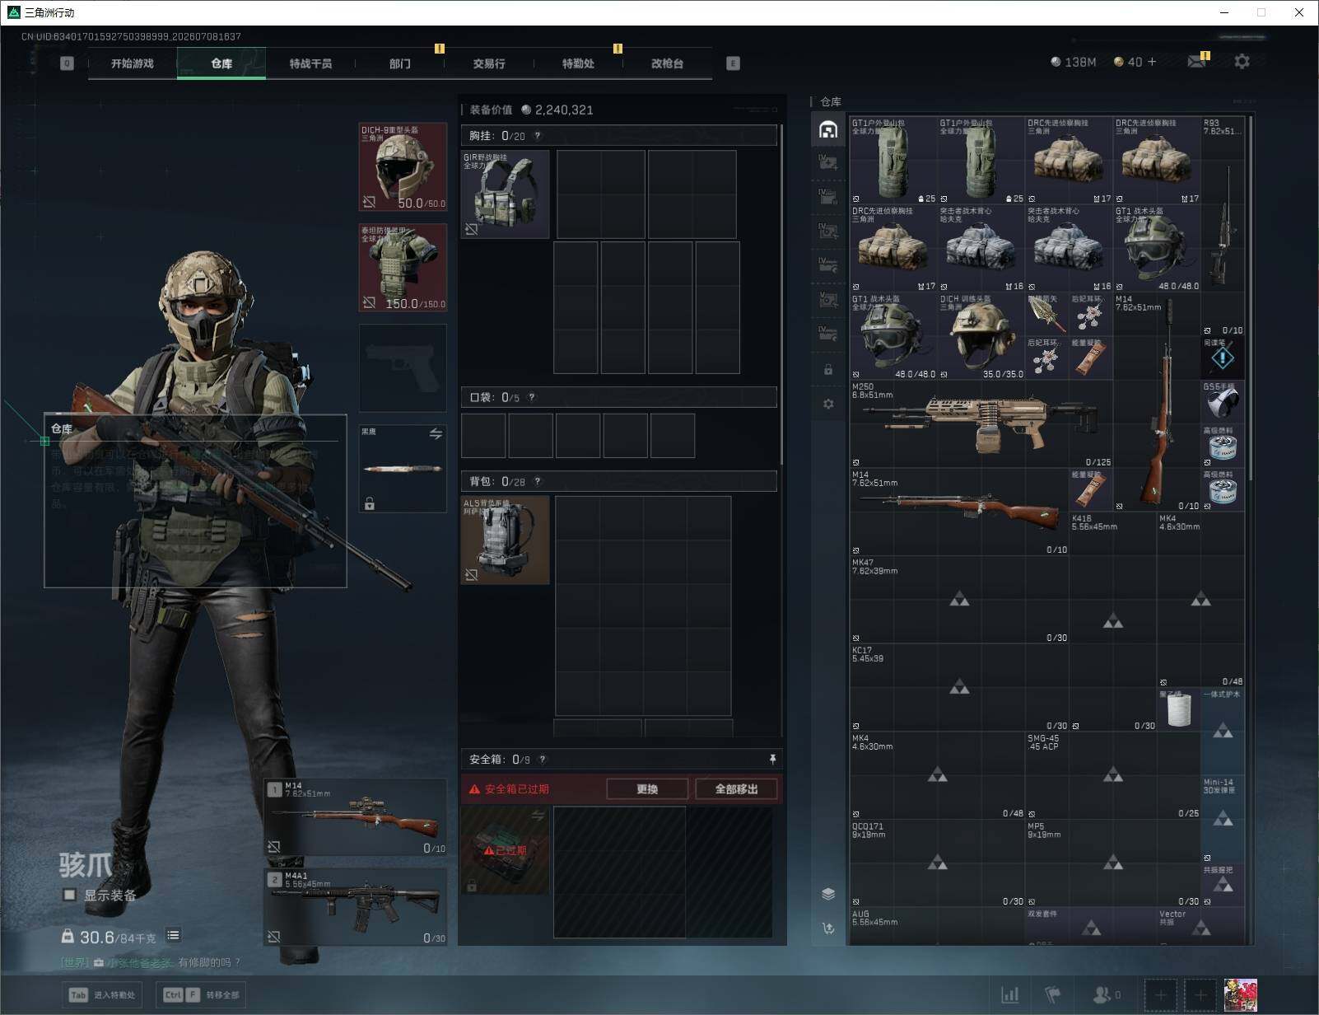Viewport: 1319px width, 1015px height.
Task: Click the E next-tab key icon
Action: [733, 63]
